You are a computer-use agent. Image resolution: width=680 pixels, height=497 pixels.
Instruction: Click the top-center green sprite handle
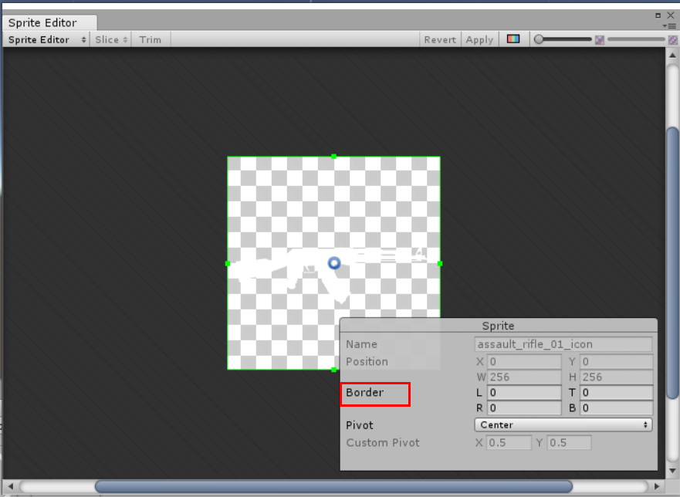[333, 156]
